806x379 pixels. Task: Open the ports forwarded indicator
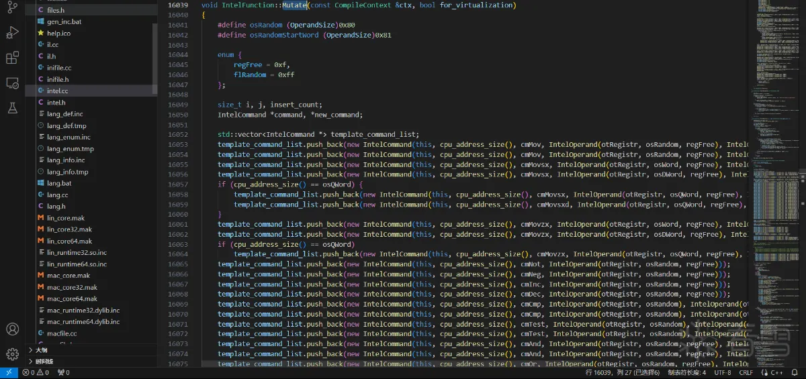[64, 372]
